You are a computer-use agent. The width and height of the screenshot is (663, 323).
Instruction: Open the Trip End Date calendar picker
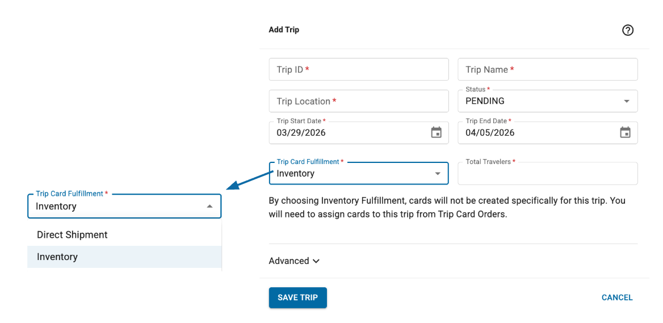625,133
